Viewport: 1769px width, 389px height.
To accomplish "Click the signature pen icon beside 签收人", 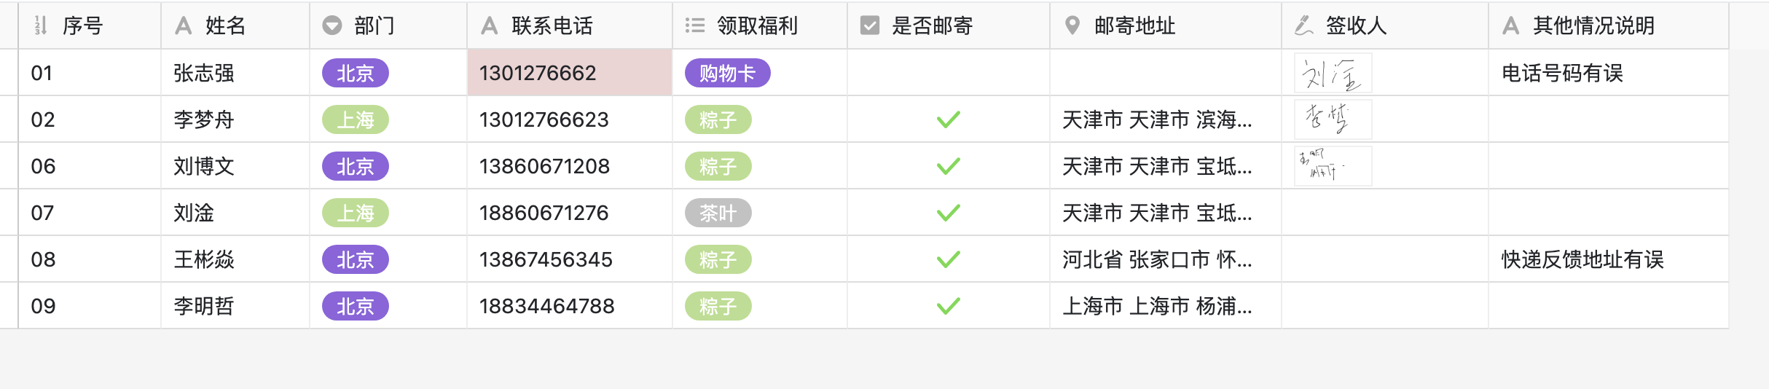I will [1303, 26].
